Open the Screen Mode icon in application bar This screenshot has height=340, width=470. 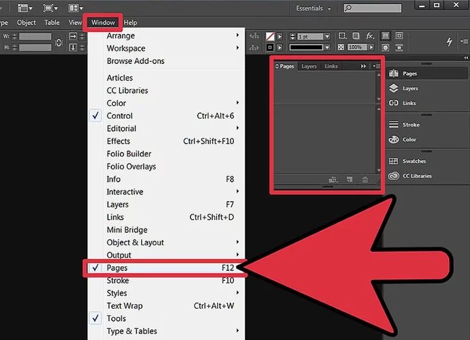(x=50, y=8)
